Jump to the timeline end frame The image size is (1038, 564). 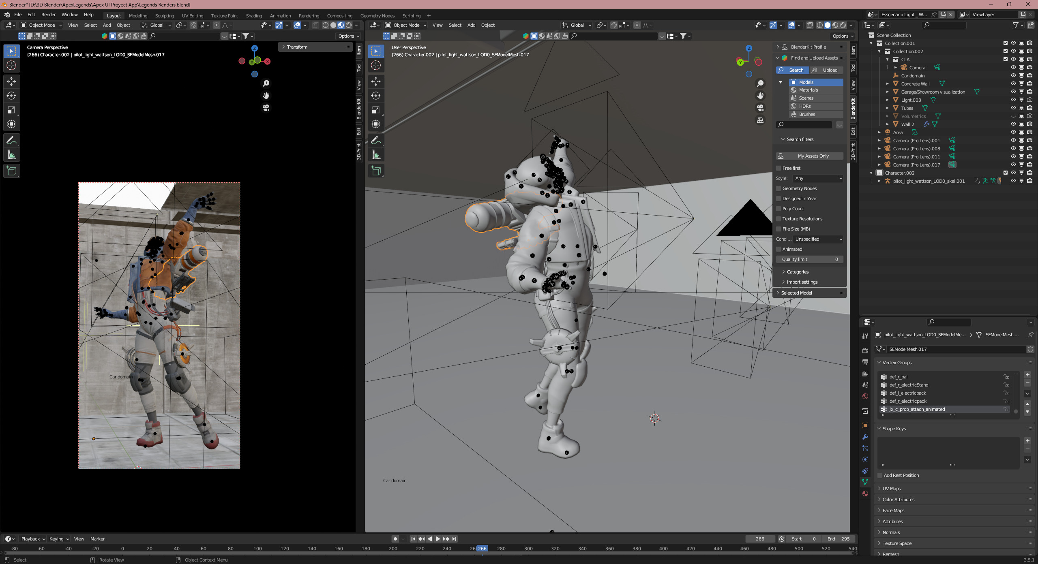(455, 539)
